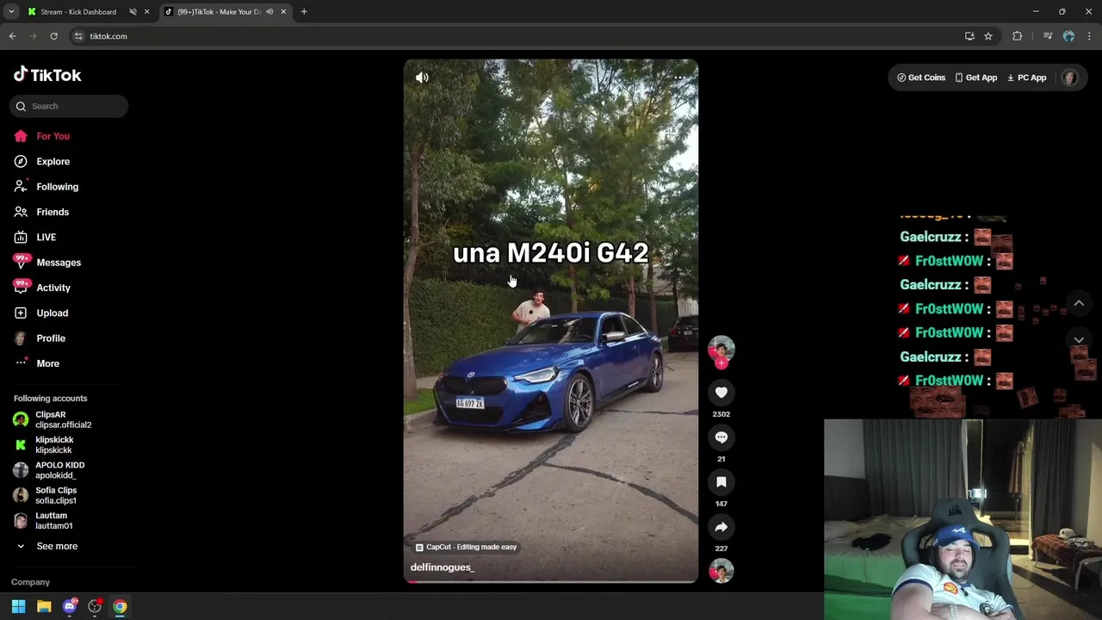Click PC App download button
Screen dimensions: 1102x620
pos(1026,77)
